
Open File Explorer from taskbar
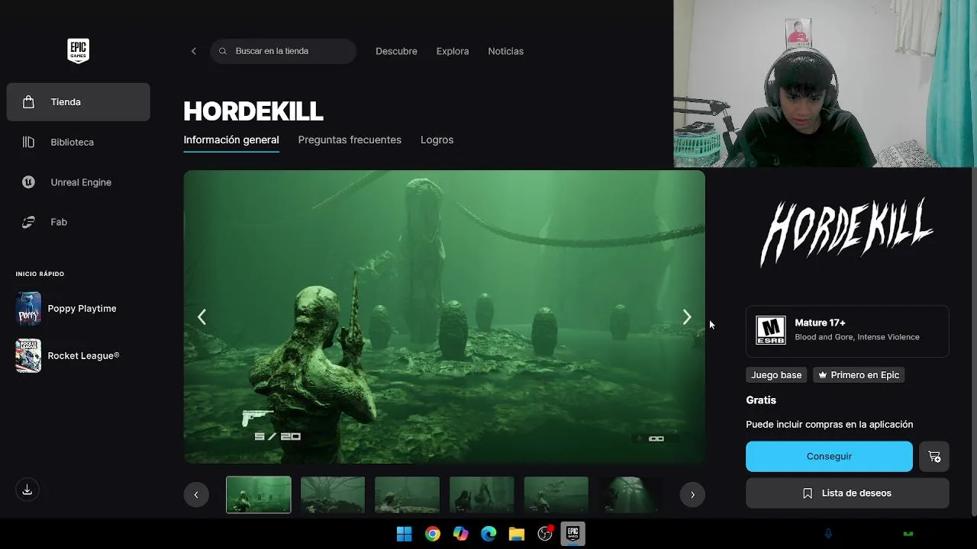click(517, 534)
